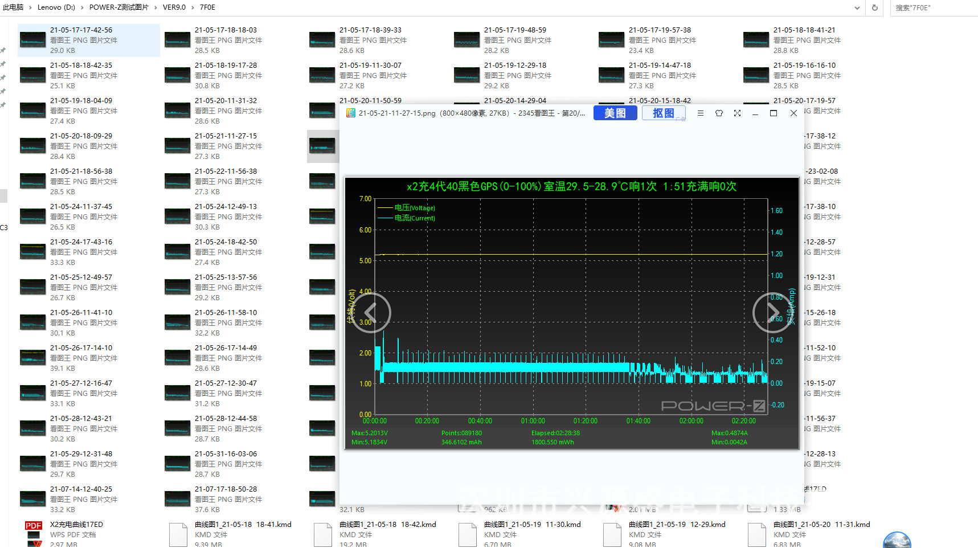Select 曲线图1_21-05-18 18-41.kmd file icon

178,534
